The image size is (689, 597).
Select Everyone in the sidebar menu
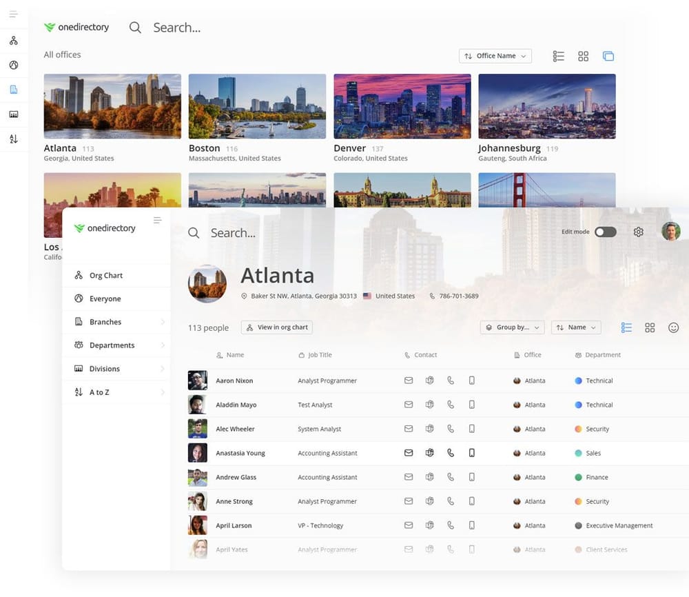pyautogui.click(x=105, y=298)
